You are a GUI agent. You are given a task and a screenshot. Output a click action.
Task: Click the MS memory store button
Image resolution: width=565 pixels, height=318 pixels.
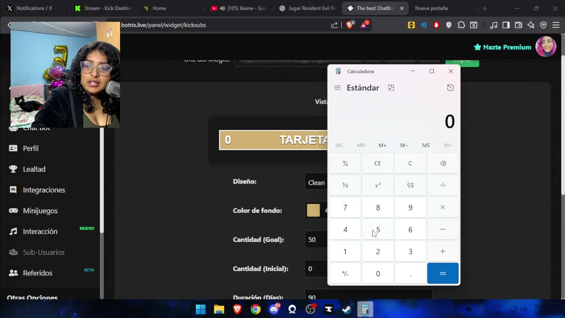pos(426,145)
